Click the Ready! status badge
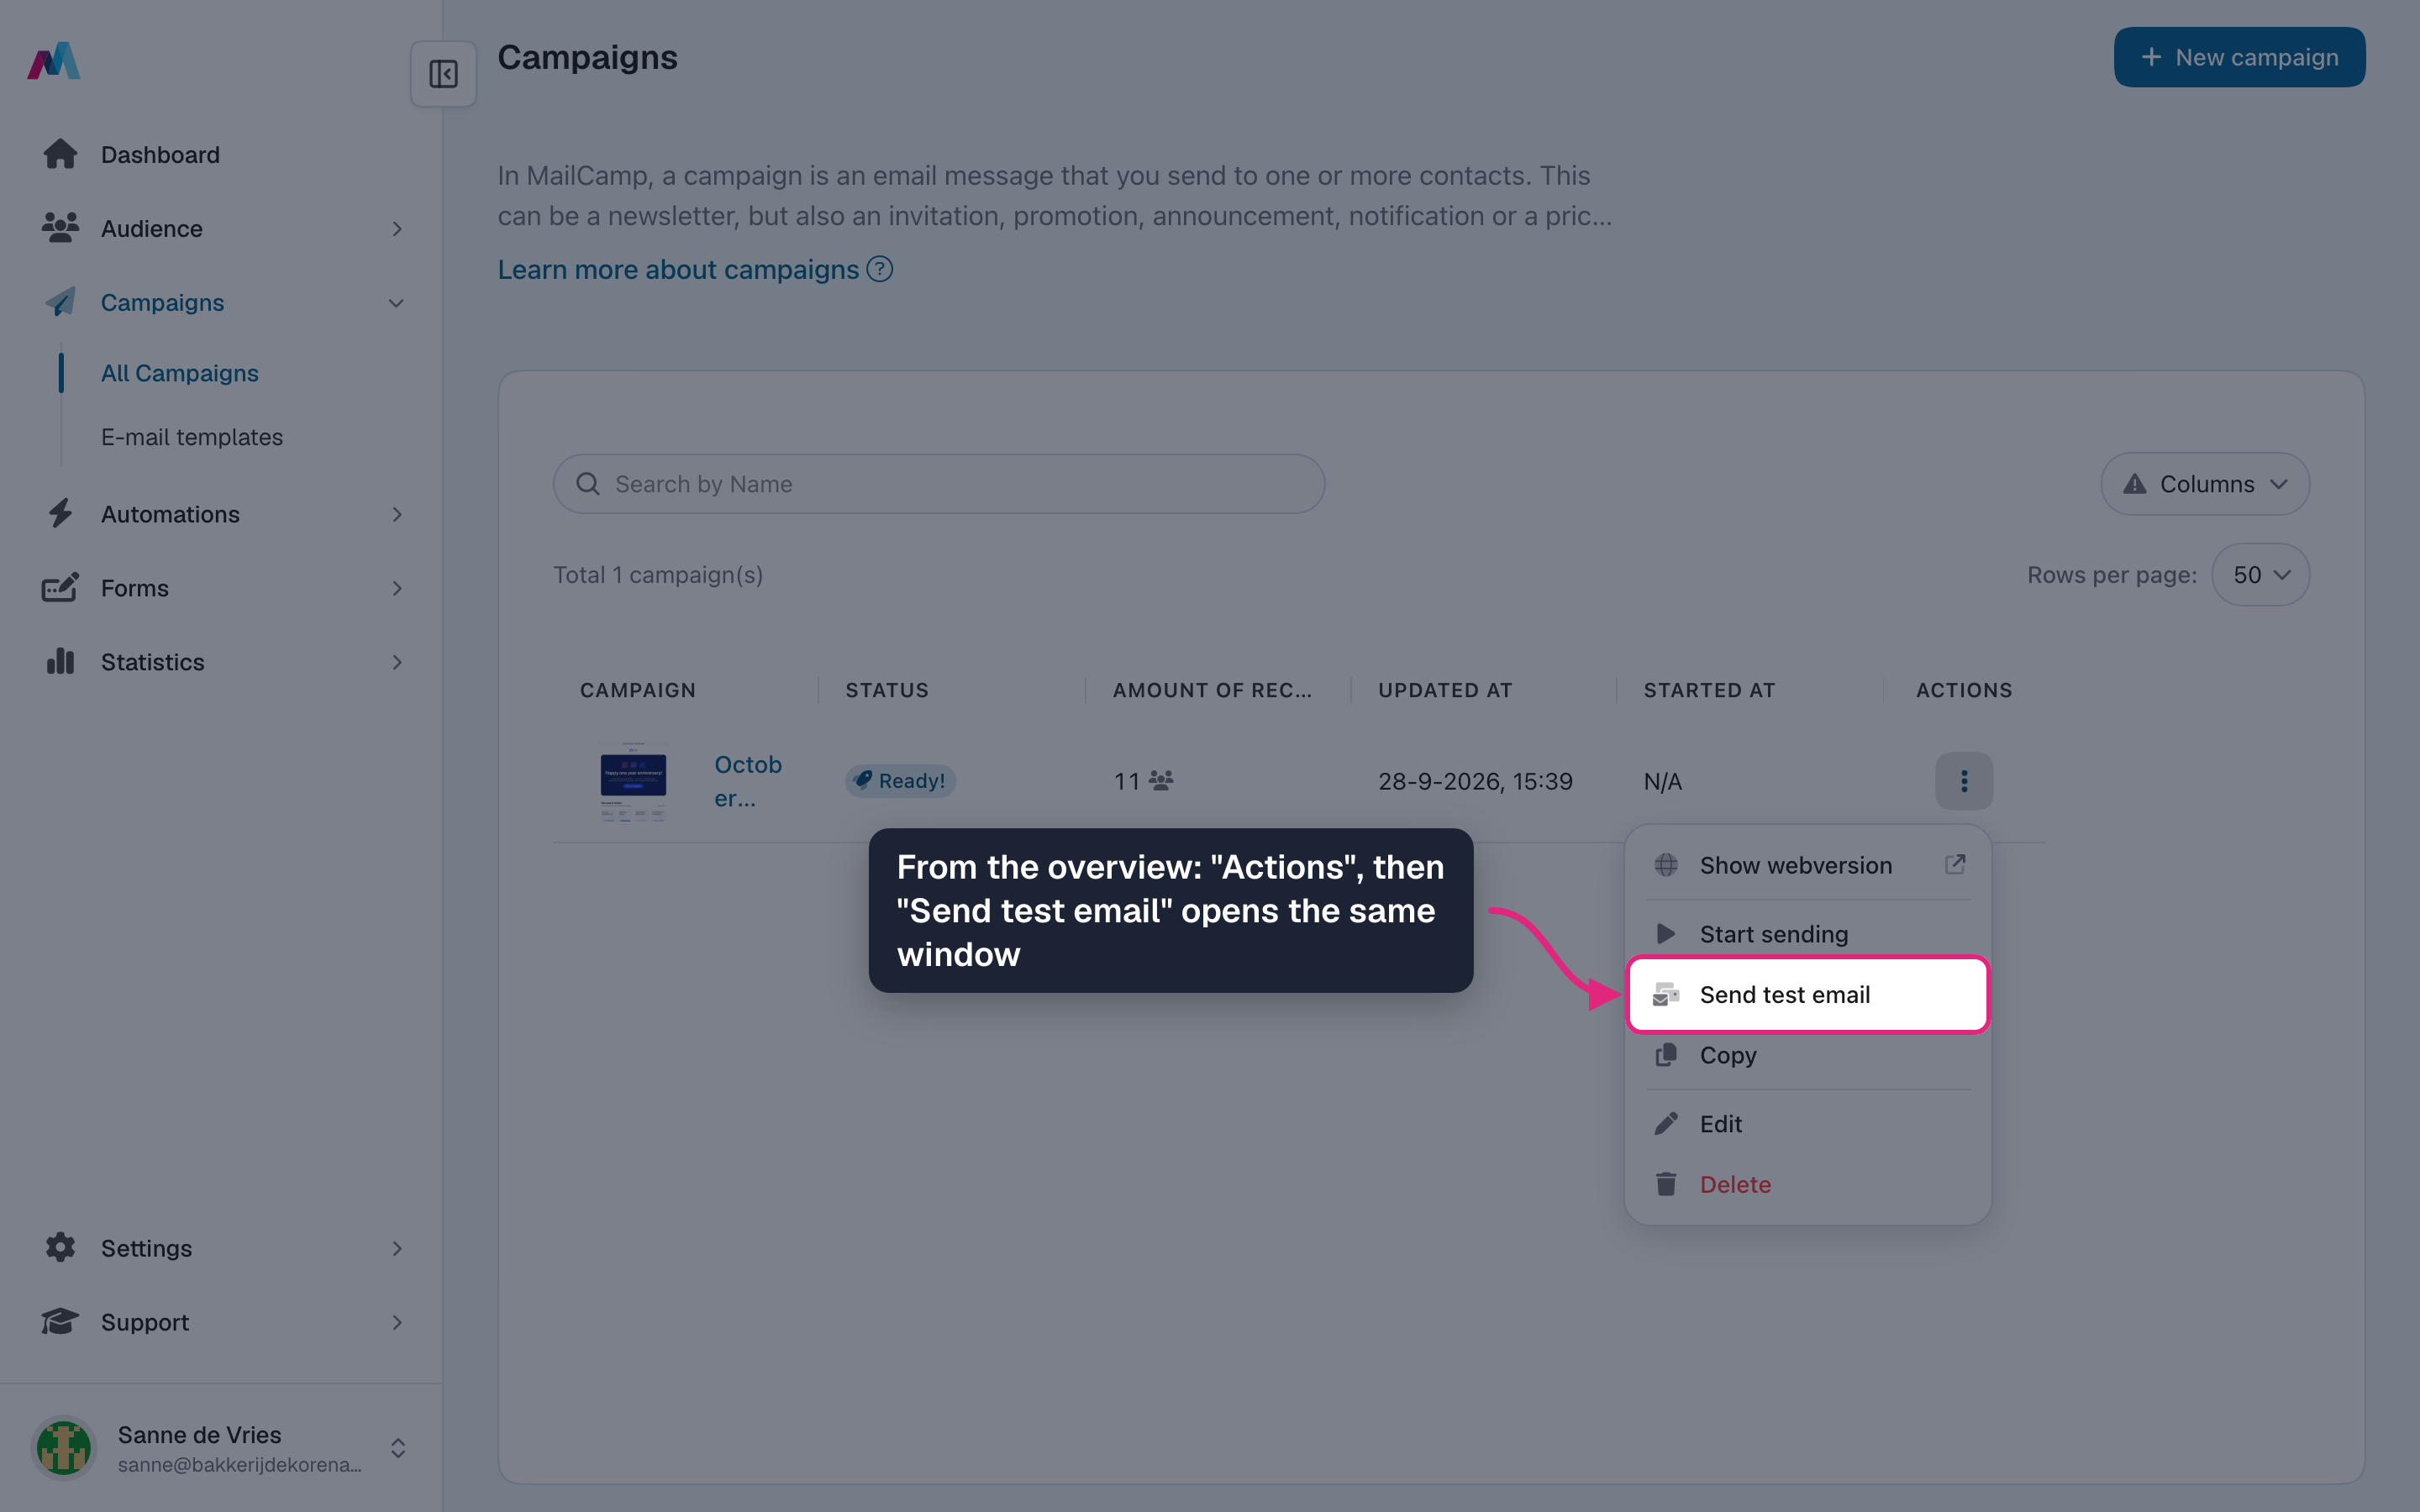Image resolution: width=2420 pixels, height=1512 pixels. [x=900, y=781]
